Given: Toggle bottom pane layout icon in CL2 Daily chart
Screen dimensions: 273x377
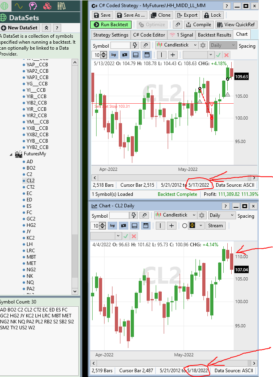Looking at the screenshot, I should (135, 226).
